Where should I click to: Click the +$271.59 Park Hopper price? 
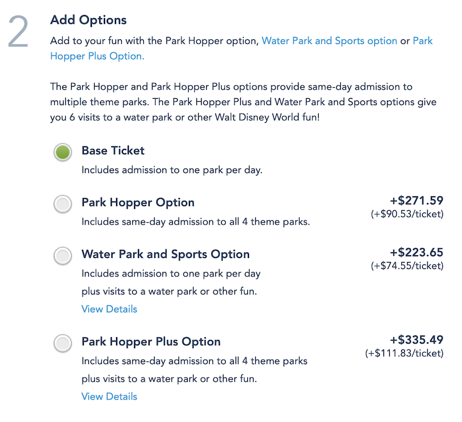click(416, 201)
